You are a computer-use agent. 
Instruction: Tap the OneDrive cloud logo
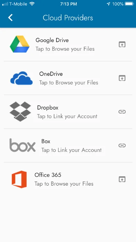point(22,78)
